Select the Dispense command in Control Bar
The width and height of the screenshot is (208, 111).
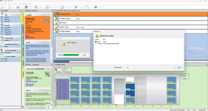coord(7,19)
